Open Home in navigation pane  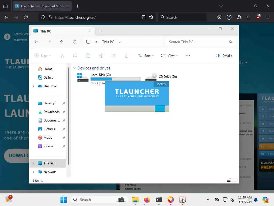48,69
